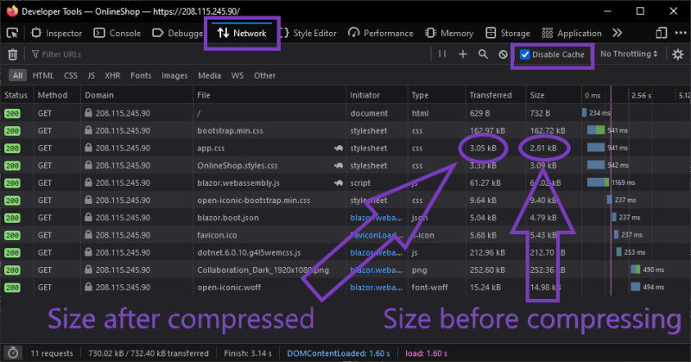Select the favicon.ico request
This screenshot has width=691, height=362.
(x=217, y=235)
